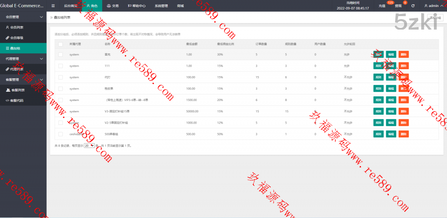Expand the admin user menu
Screen dimensions: 447x218
pyautogui.click(x=433, y=6)
